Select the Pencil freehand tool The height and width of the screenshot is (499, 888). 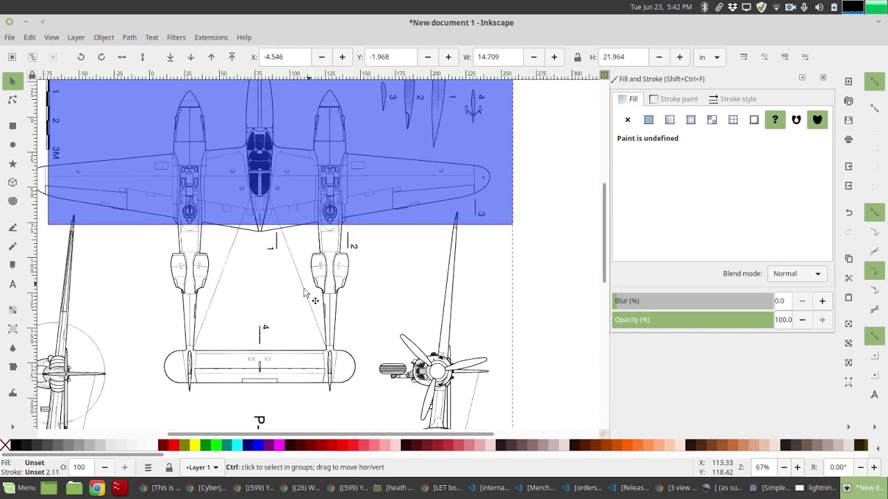(12, 227)
